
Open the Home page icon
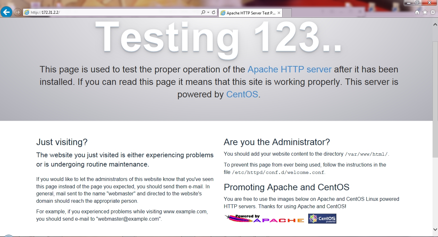point(417,12)
